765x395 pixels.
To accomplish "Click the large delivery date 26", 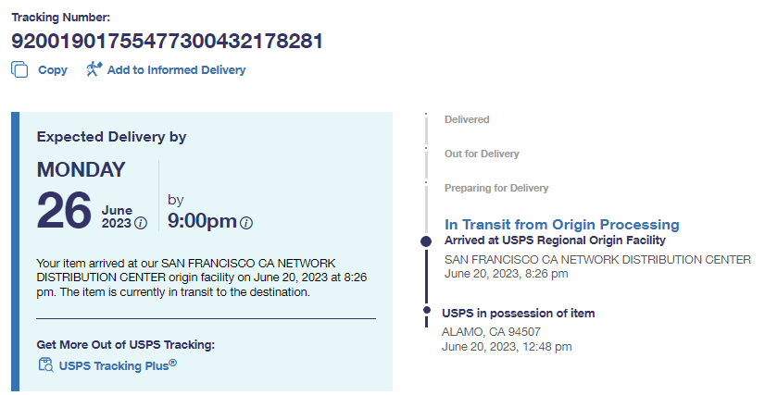I will tap(64, 211).
